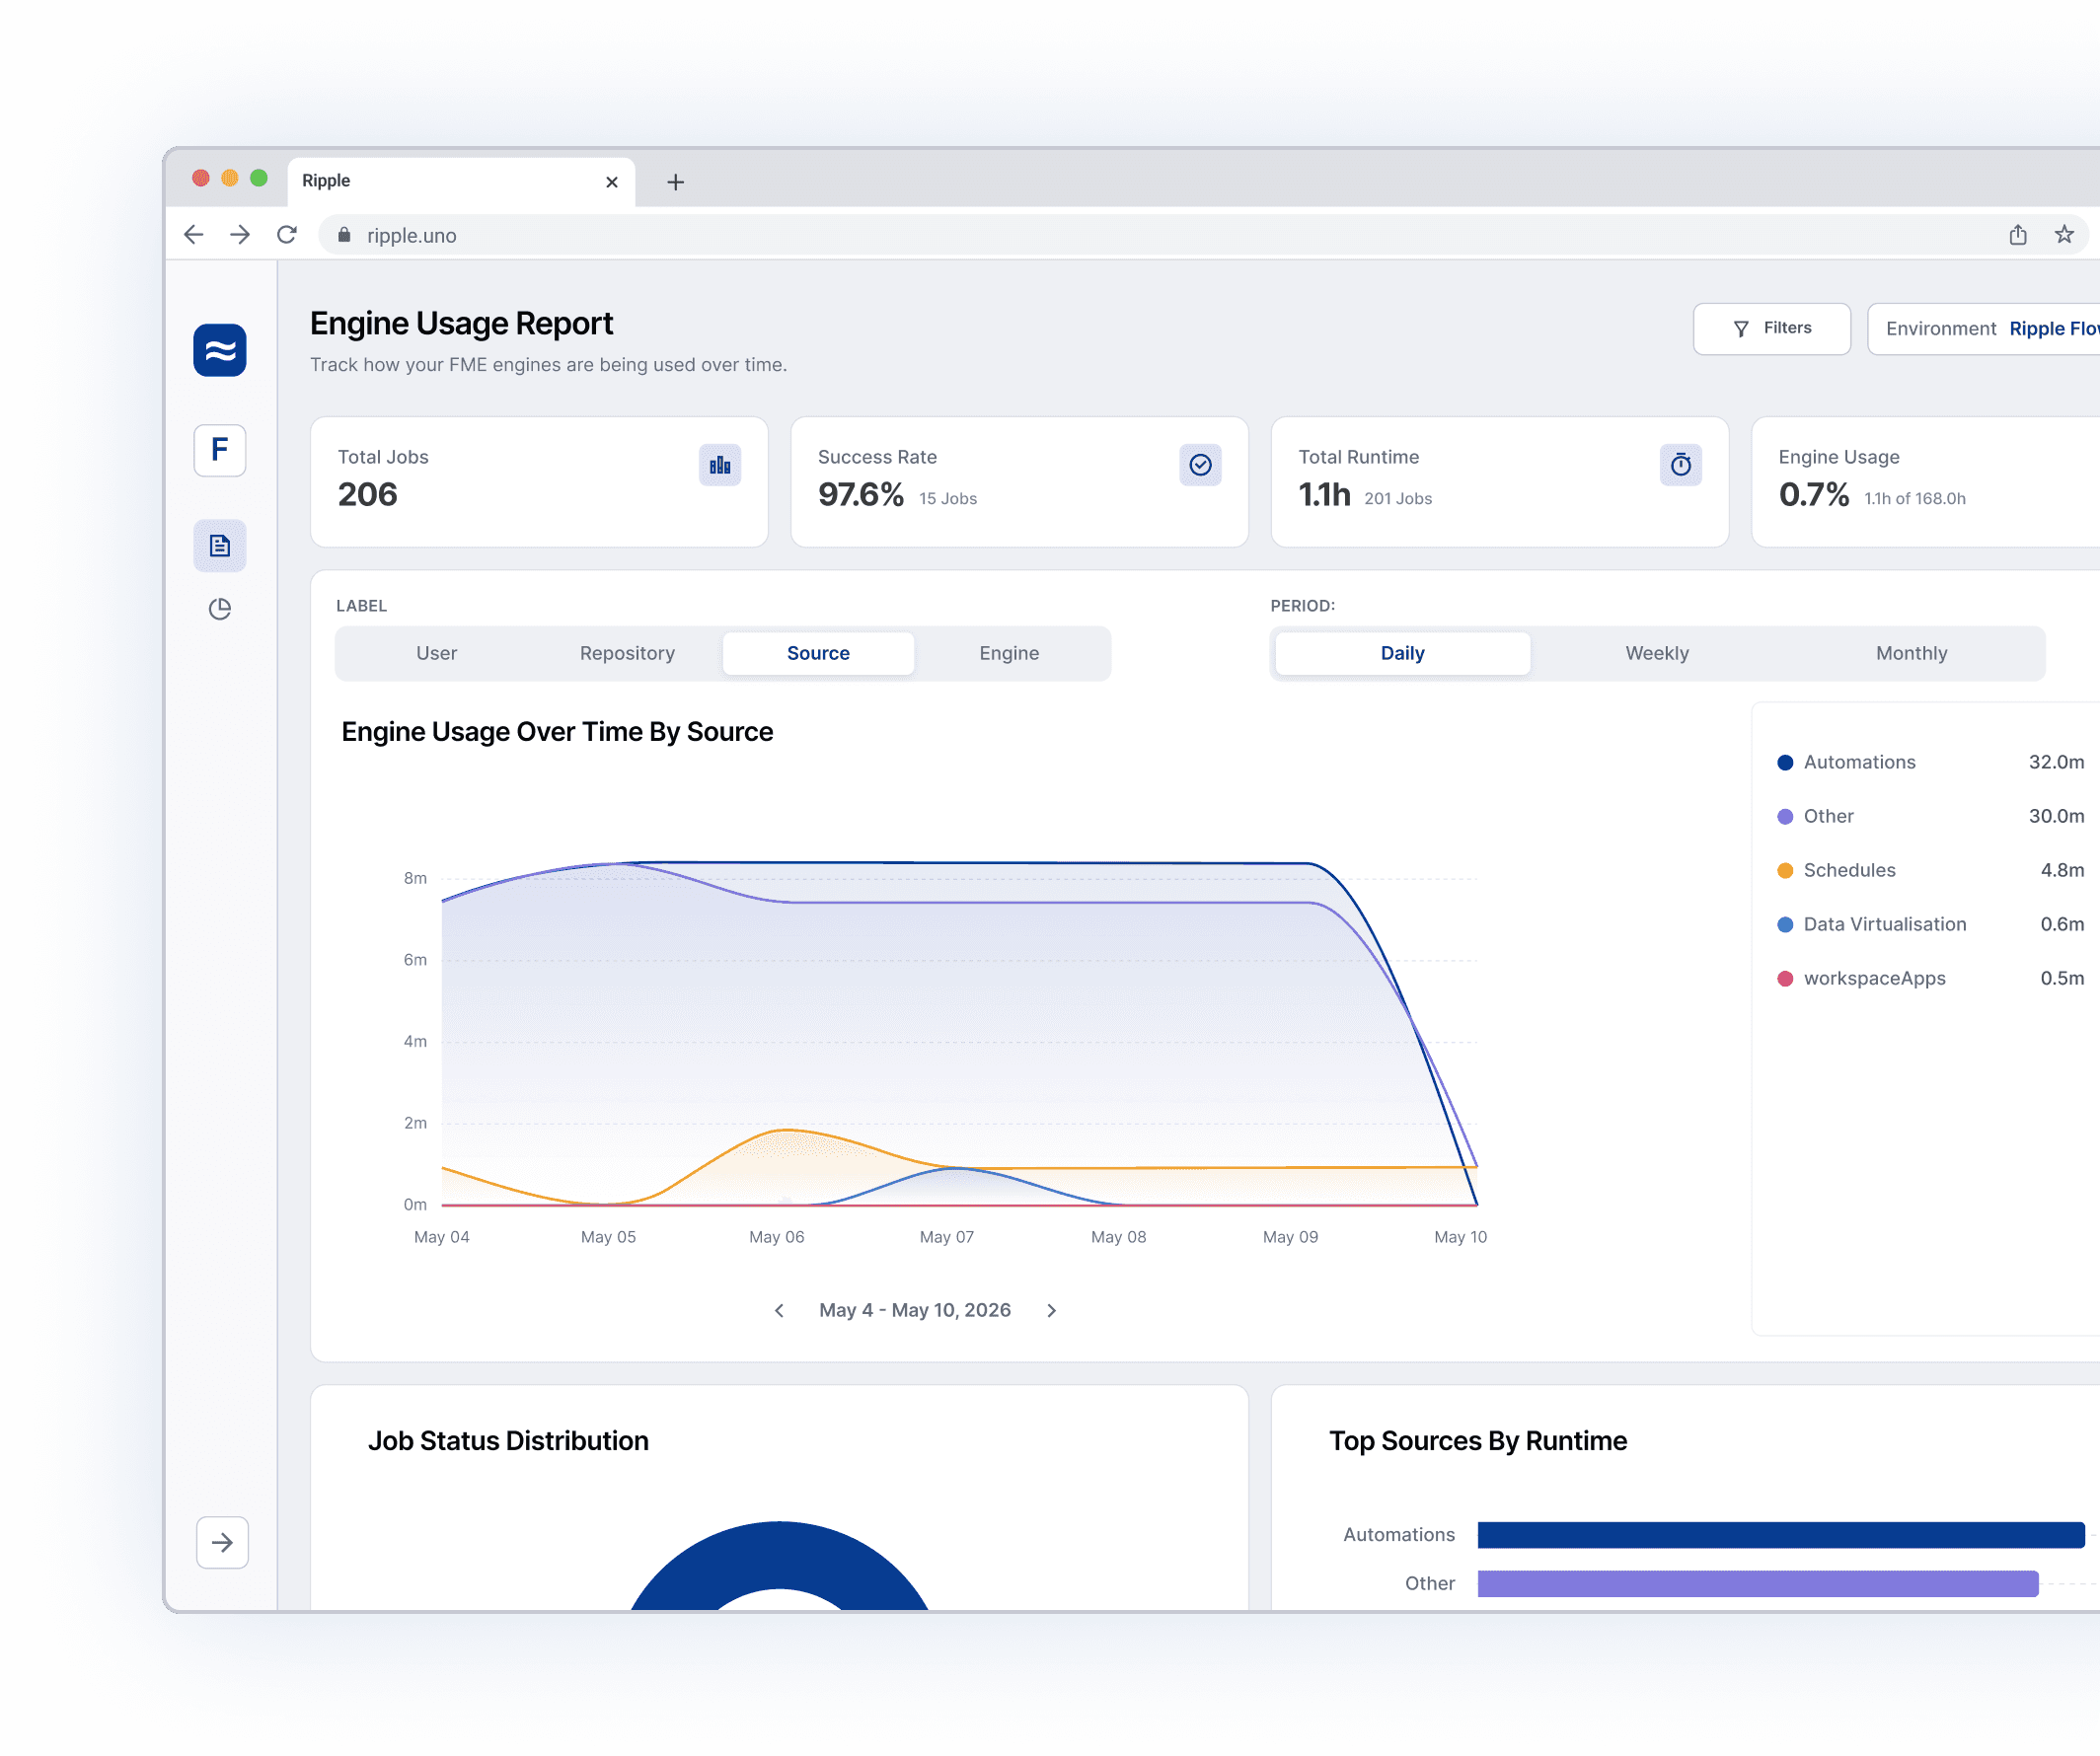
Task: Expand sidebar with the arrow button
Action: pyautogui.click(x=222, y=1542)
